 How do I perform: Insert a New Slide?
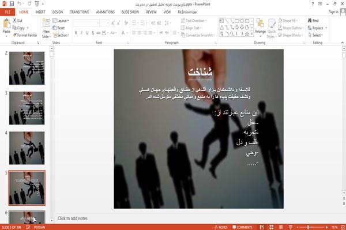click(46, 28)
